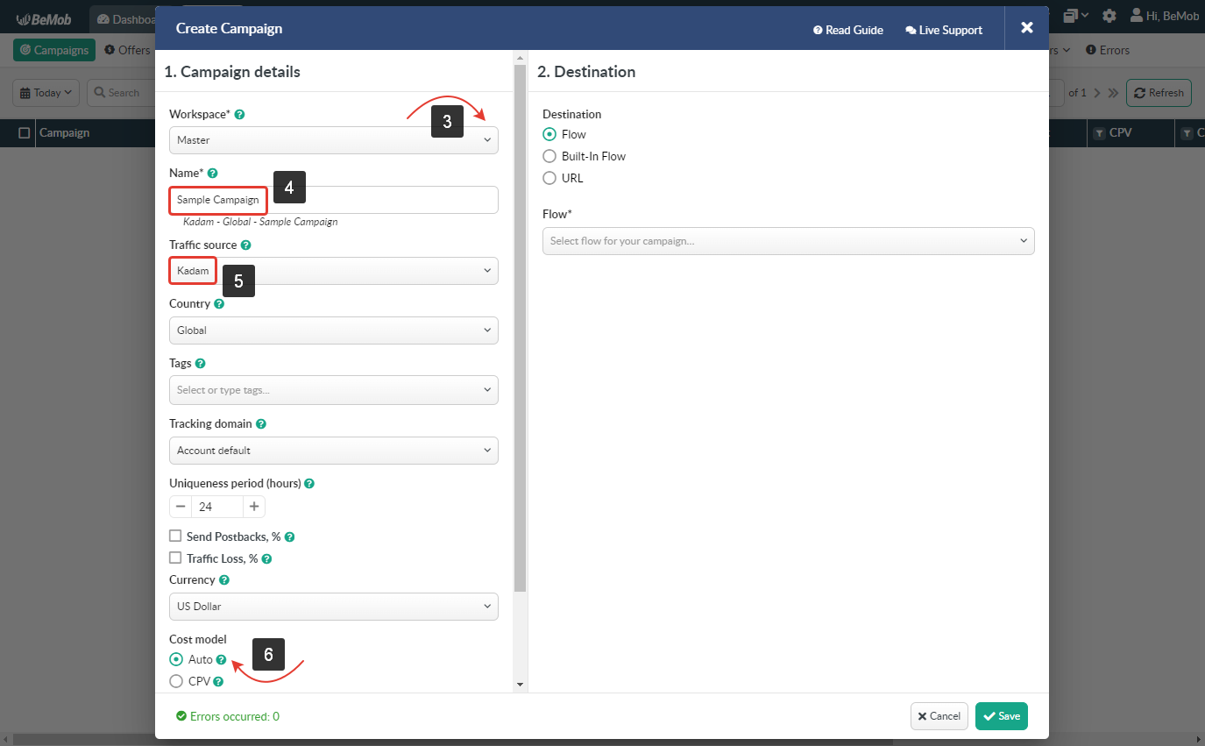Click the help icon next to Tracking domain
This screenshot has height=746, width=1205.
261,424
